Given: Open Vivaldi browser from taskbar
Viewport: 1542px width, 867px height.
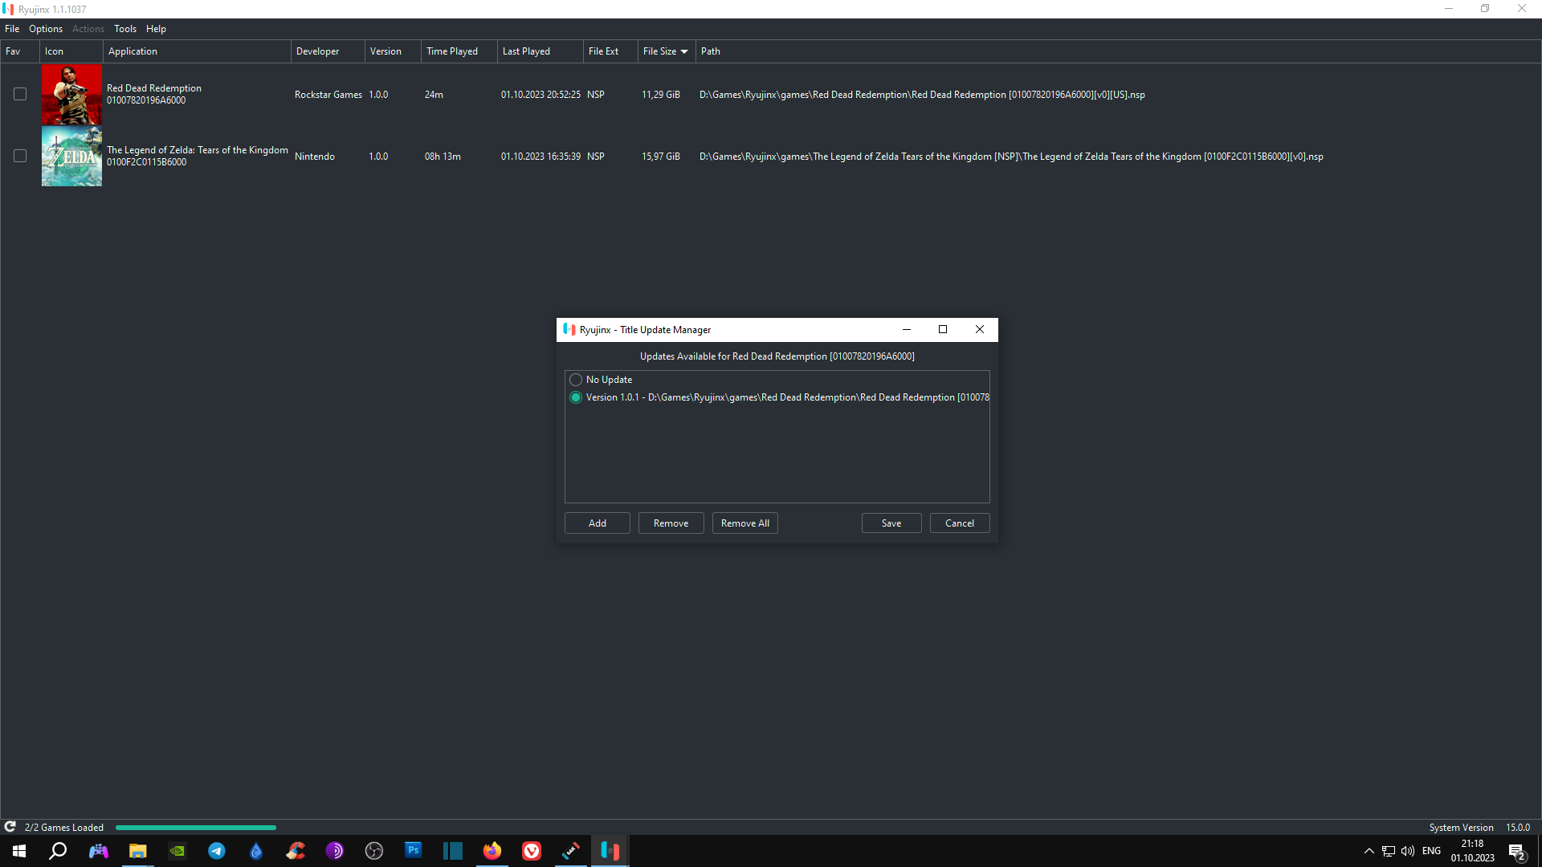Looking at the screenshot, I should point(531,851).
